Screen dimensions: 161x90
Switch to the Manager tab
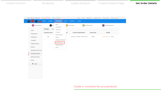click(47, 29)
